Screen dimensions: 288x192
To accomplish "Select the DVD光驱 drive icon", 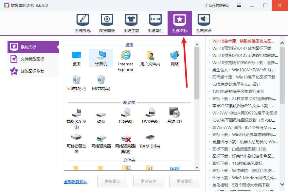I will point(150,115).
